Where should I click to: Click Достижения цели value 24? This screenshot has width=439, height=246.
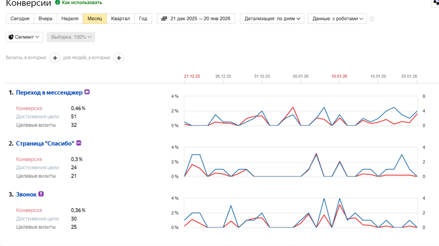click(74, 168)
